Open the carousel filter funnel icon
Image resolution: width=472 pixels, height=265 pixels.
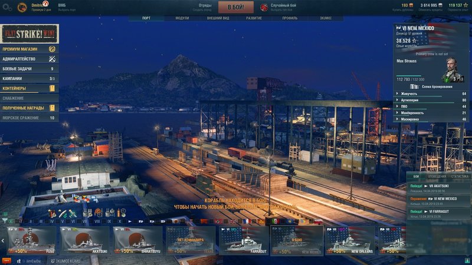click(x=5, y=221)
